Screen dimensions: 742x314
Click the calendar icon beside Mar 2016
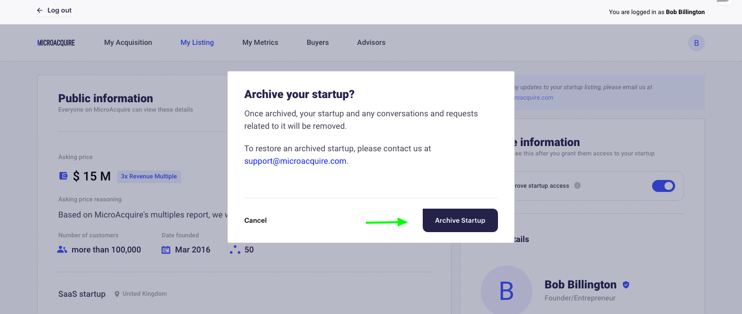[166, 250]
